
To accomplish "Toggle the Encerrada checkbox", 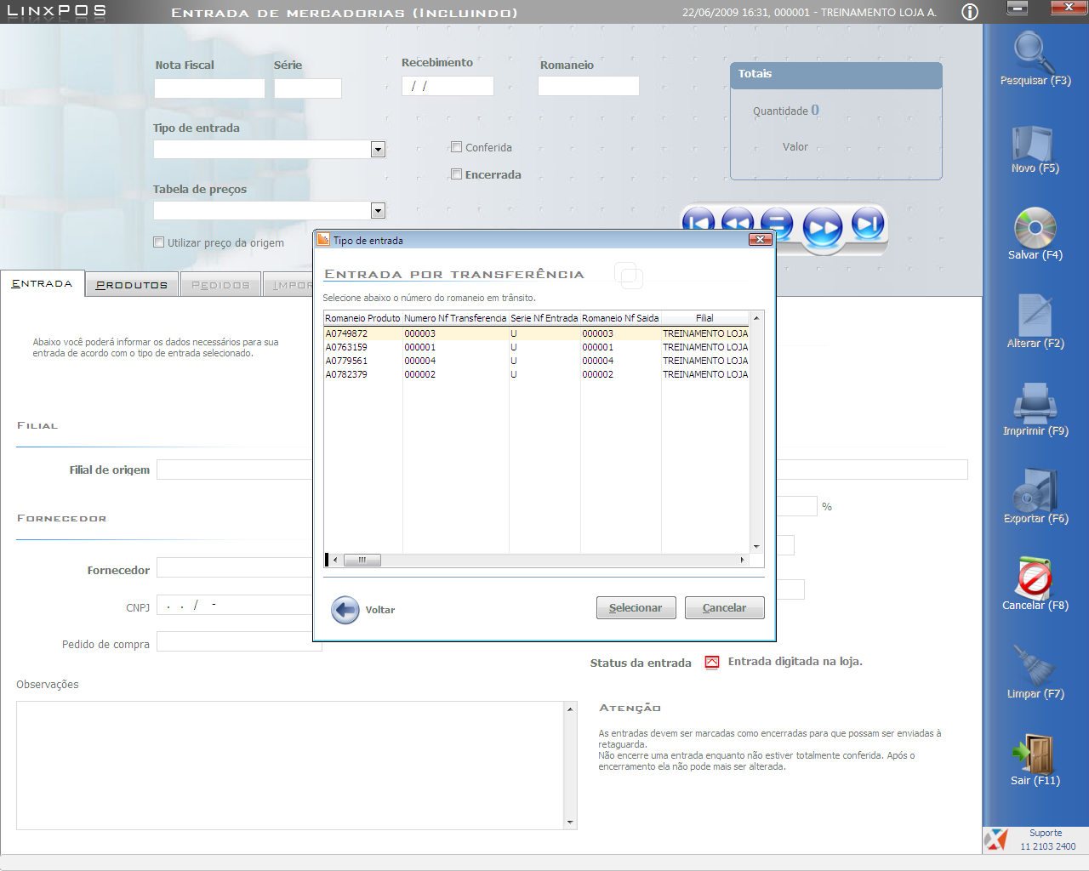I will (x=456, y=174).
